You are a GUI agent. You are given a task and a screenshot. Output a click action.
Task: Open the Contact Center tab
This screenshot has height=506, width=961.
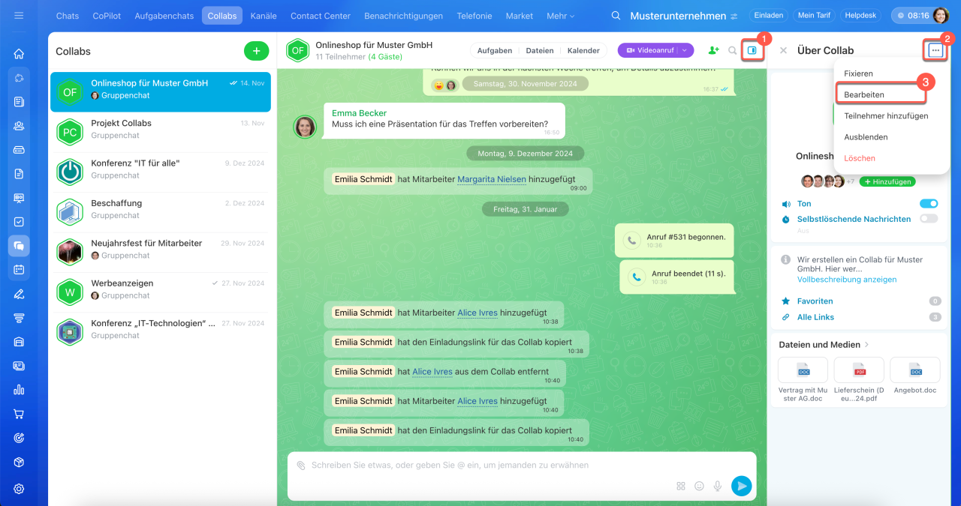[x=321, y=16]
